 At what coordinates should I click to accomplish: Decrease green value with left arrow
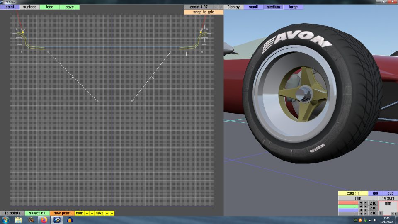(361, 207)
